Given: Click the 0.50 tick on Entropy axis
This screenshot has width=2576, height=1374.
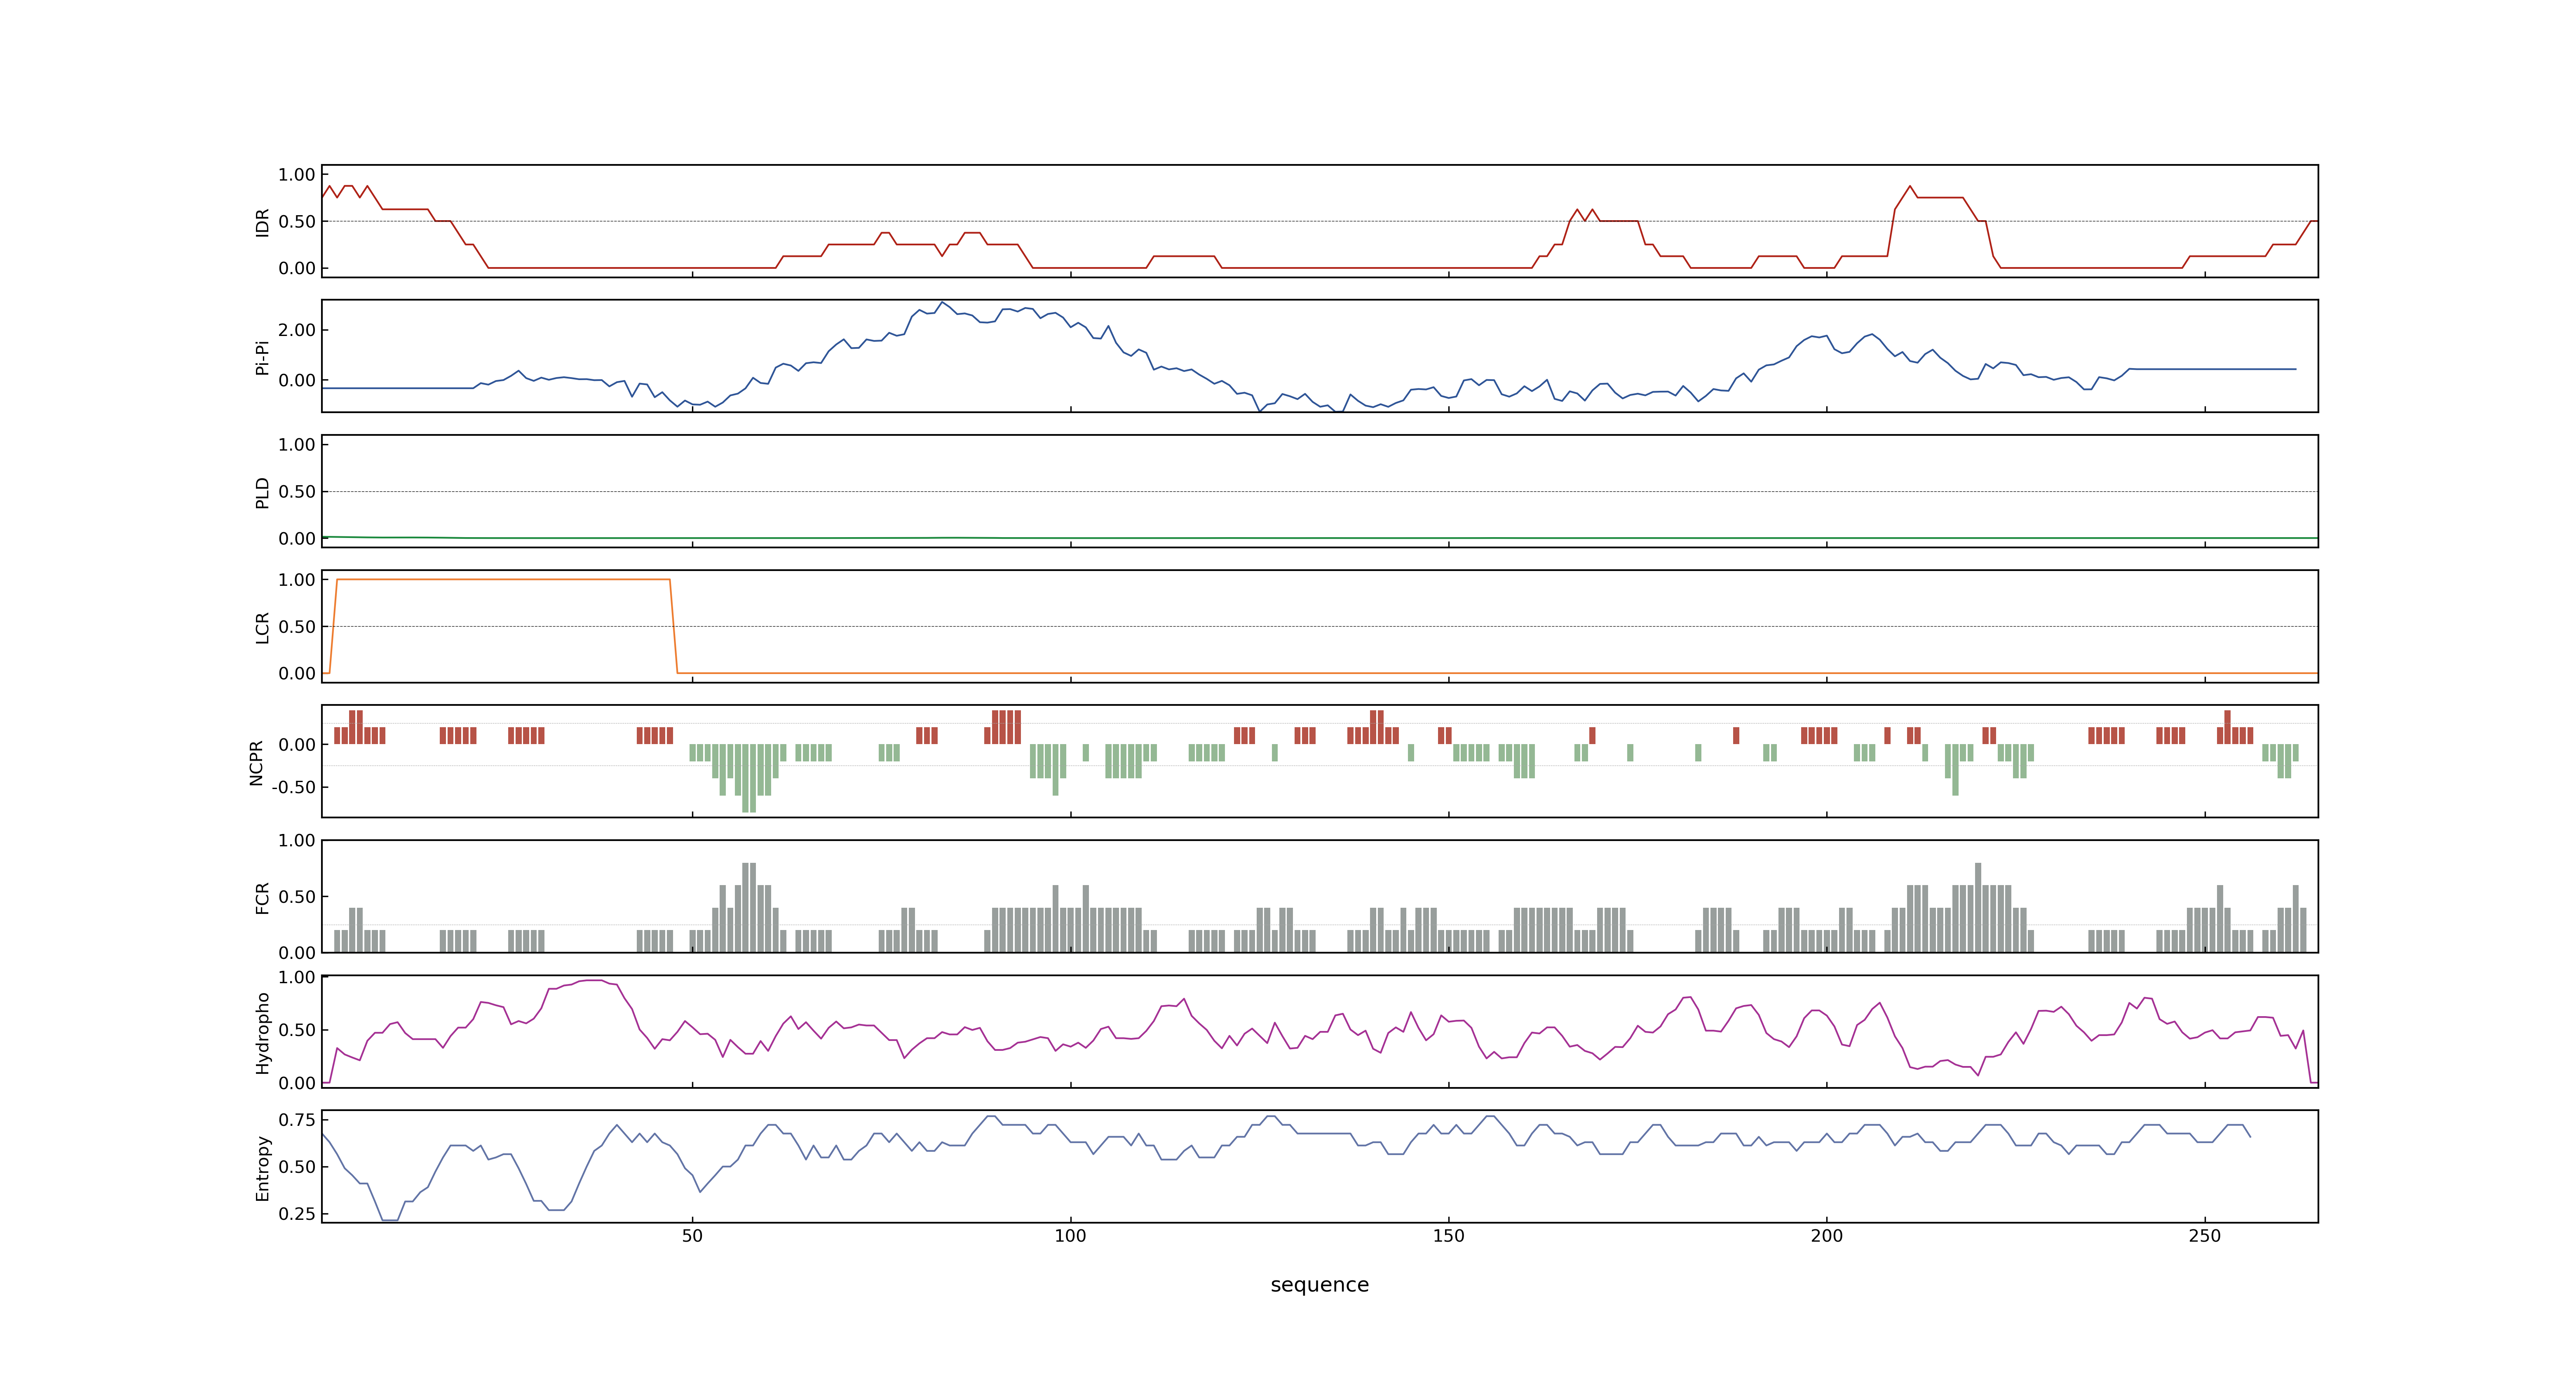Looking at the screenshot, I should coord(297,1167).
